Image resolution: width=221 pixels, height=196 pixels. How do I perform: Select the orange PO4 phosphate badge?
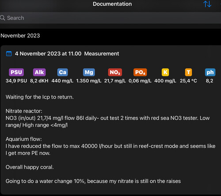pyautogui.click(x=140, y=72)
